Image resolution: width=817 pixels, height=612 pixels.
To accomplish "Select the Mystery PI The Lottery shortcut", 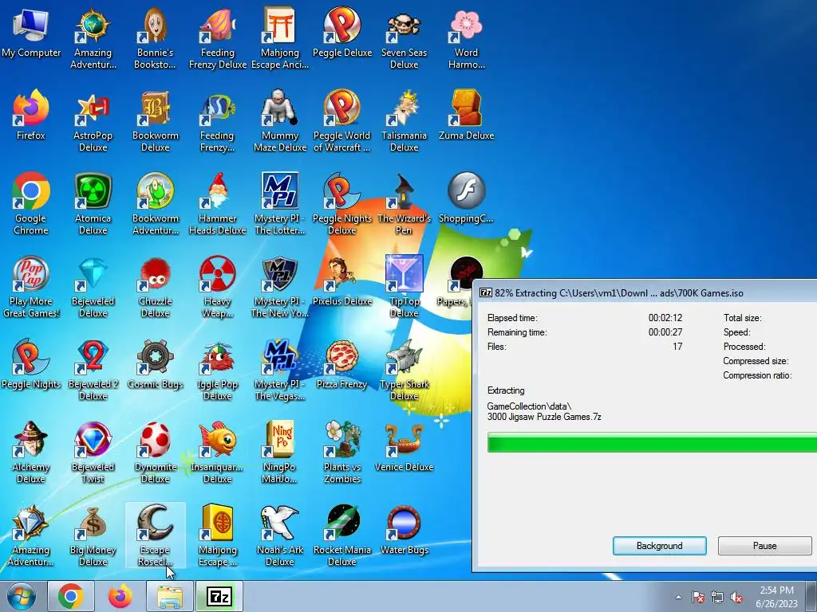I will [x=280, y=204].
